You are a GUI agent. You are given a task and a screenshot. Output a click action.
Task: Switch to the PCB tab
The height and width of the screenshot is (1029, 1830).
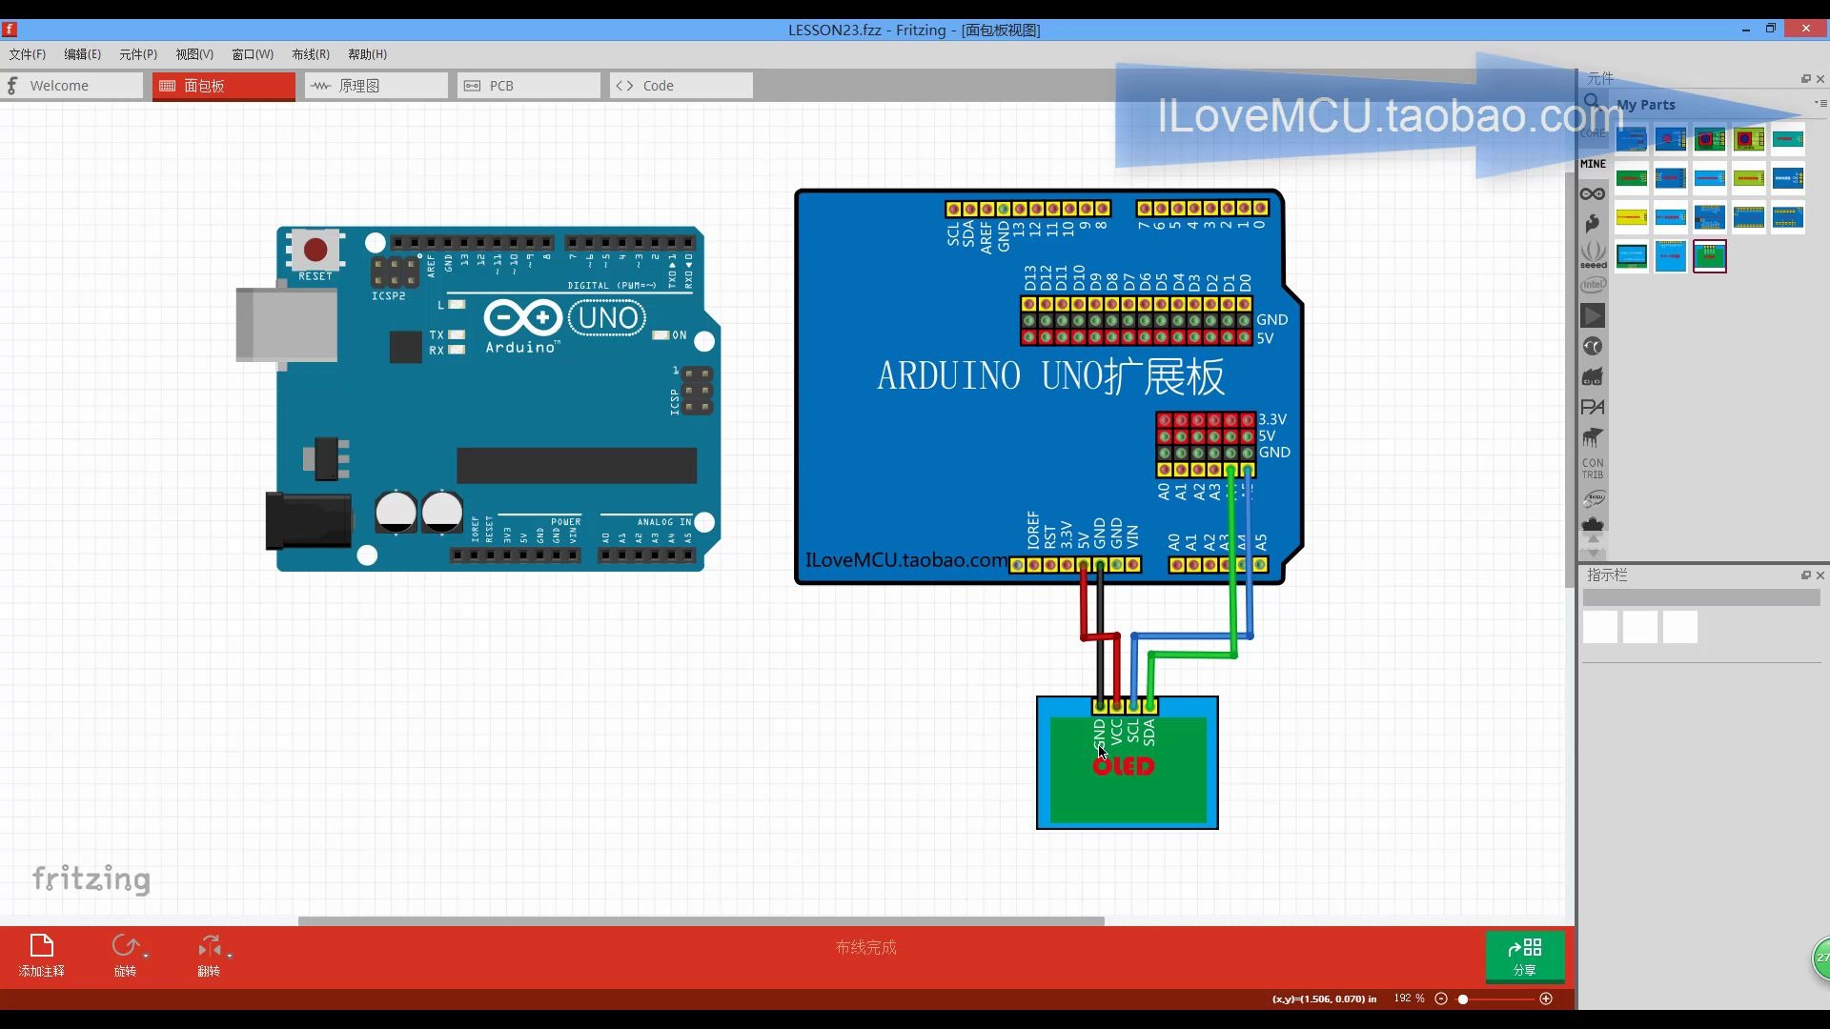(x=500, y=85)
